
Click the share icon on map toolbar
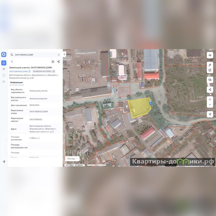click(x=210, y=90)
